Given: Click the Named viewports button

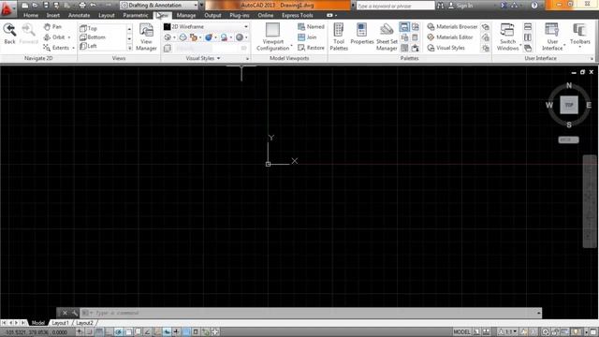Looking at the screenshot, I should [311, 27].
